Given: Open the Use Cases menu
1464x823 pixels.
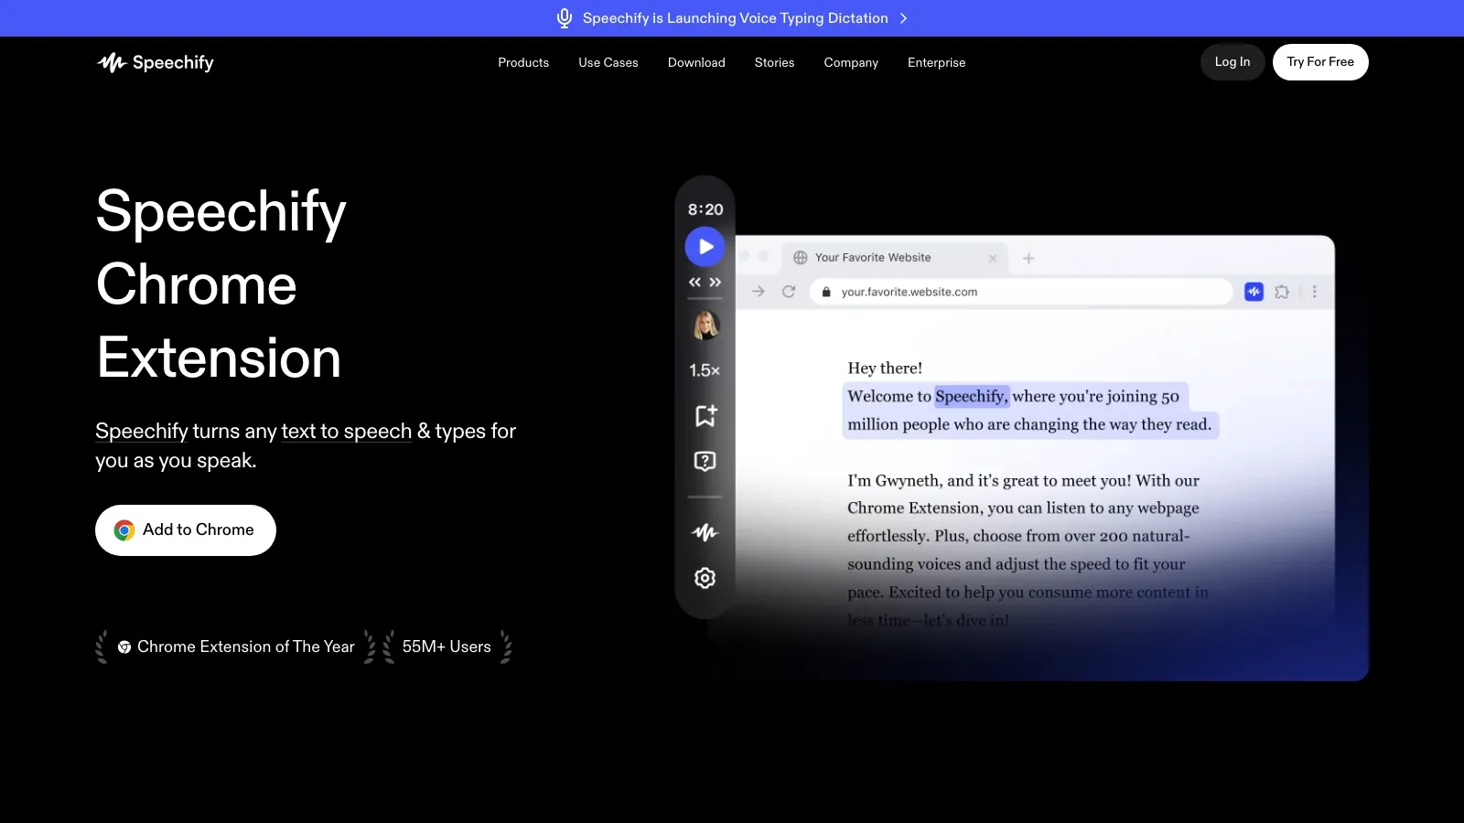Looking at the screenshot, I should click(608, 62).
